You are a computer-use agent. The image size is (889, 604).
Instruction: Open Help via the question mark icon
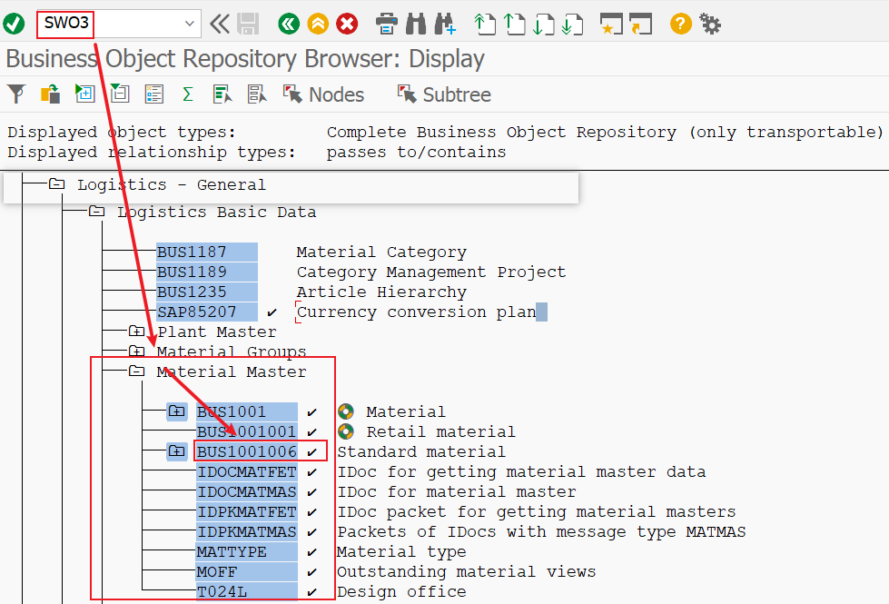point(680,24)
